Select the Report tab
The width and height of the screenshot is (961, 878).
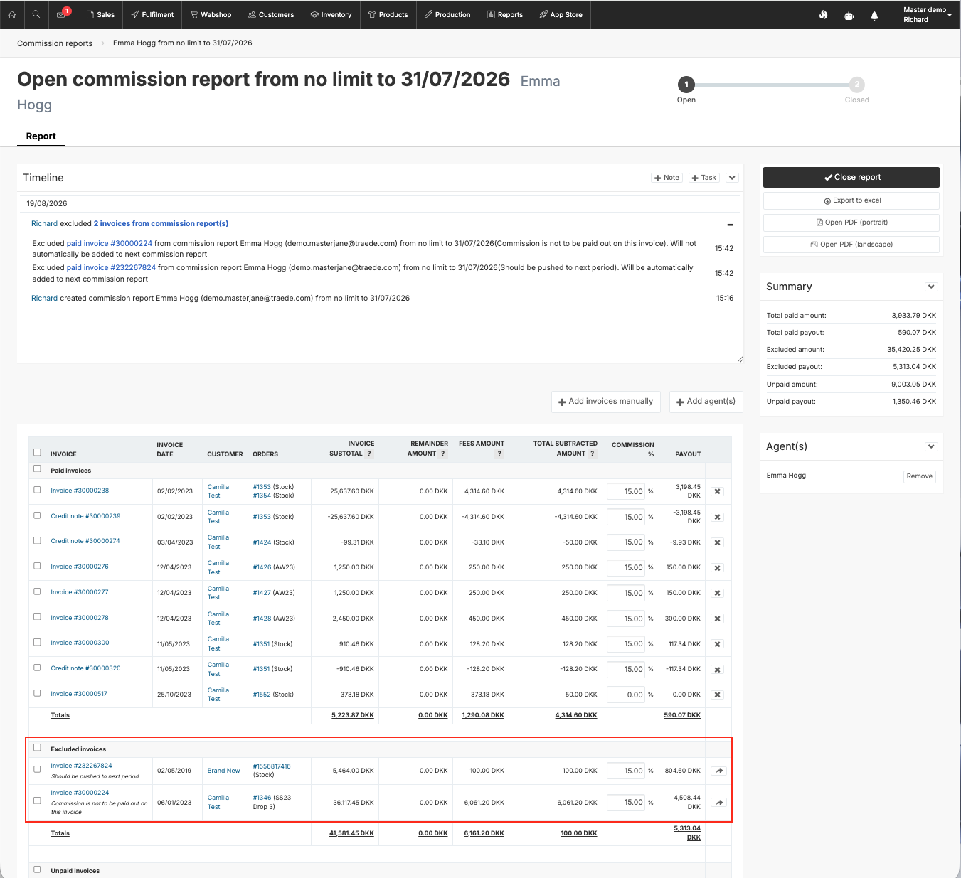[41, 136]
